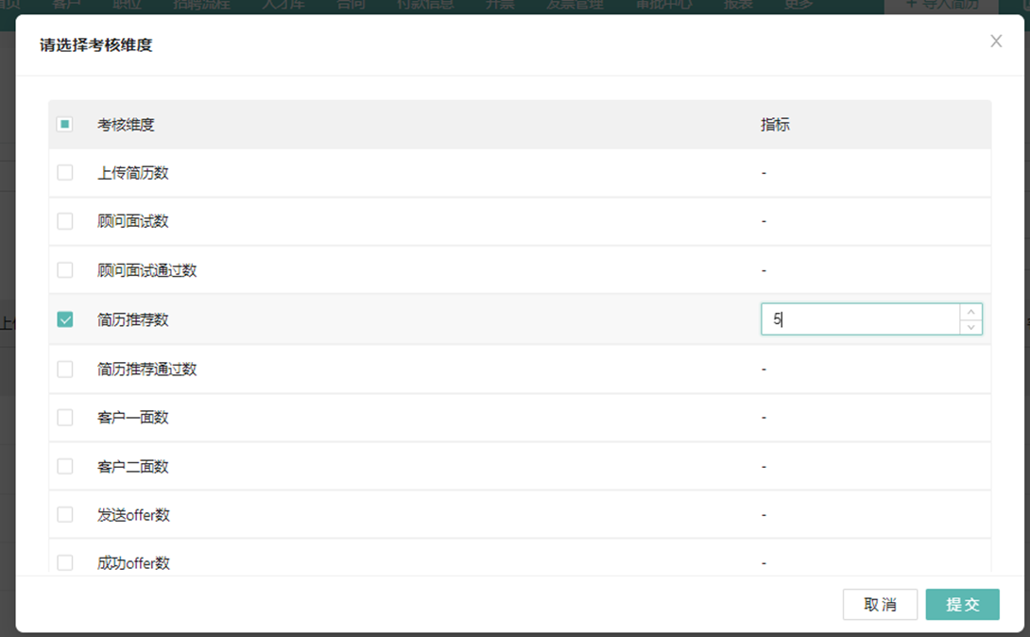
Task: Click the 提交 button
Action: (962, 605)
